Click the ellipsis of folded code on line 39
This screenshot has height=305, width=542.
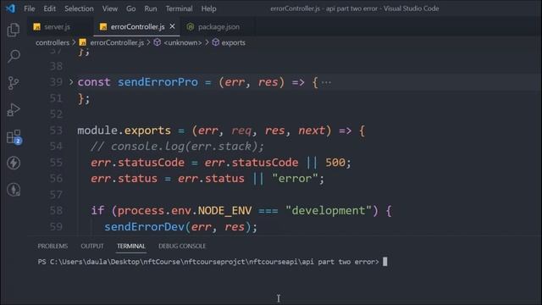(326, 83)
